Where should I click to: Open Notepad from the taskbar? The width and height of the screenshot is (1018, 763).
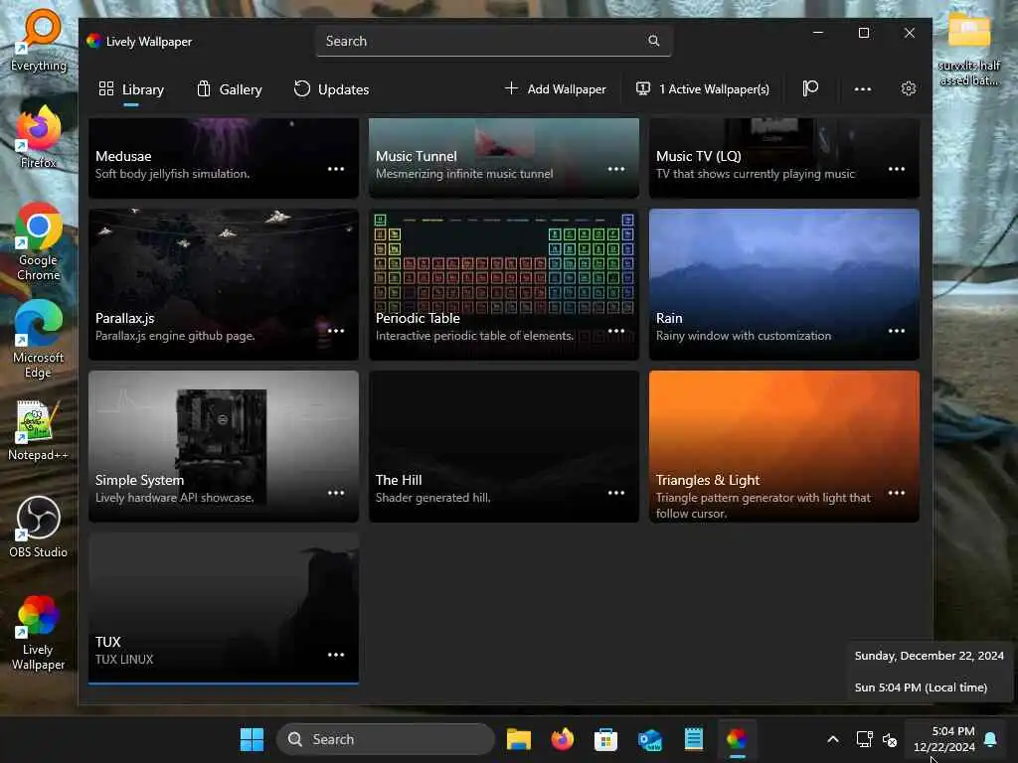pos(693,739)
